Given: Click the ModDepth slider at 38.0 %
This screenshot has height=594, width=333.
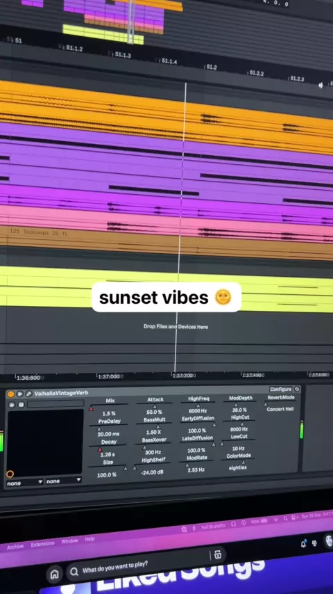Looking at the screenshot, I should (239, 404).
